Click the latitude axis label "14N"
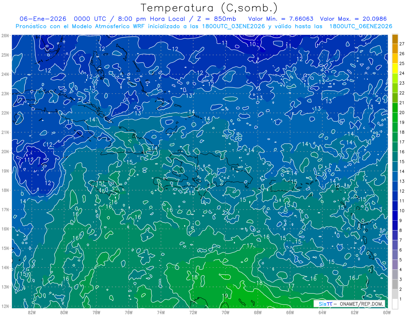The image size is (411, 317). pyautogui.click(x=5, y=267)
